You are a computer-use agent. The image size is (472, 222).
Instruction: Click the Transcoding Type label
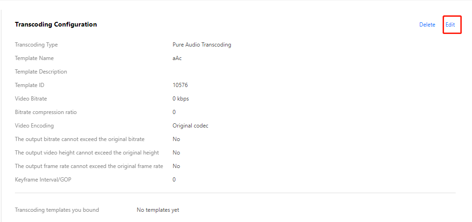click(36, 45)
